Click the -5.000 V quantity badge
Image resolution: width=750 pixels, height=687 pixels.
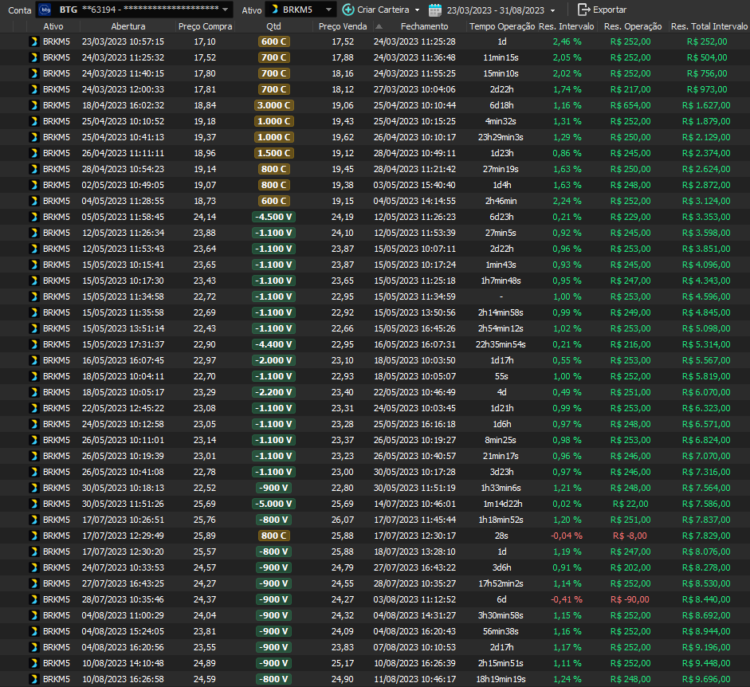(x=274, y=504)
